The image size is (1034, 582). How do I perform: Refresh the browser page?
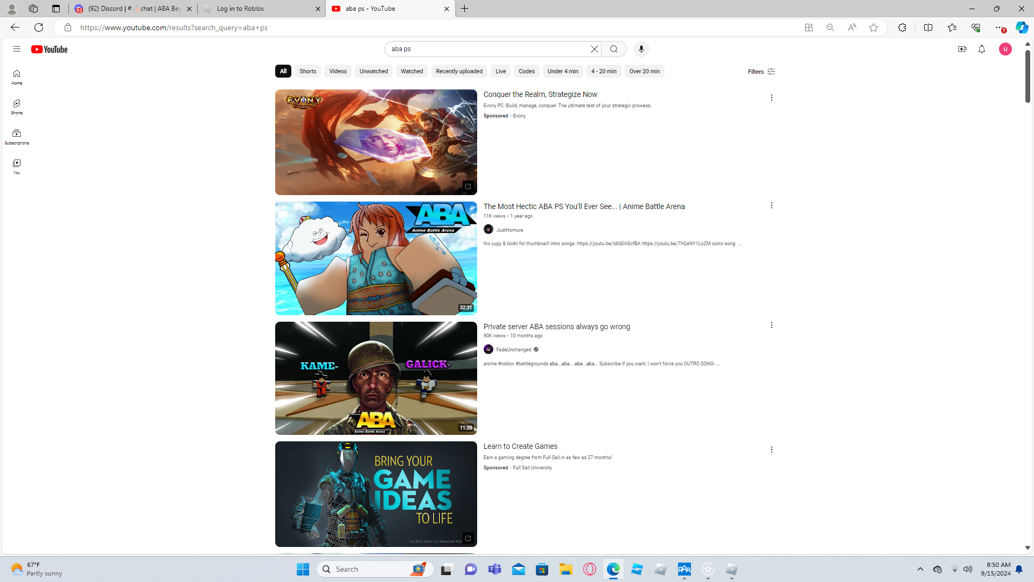tap(39, 27)
